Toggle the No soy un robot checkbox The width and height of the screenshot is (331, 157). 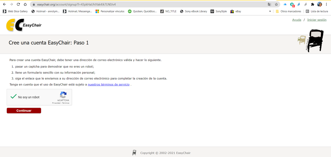(x=13, y=97)
